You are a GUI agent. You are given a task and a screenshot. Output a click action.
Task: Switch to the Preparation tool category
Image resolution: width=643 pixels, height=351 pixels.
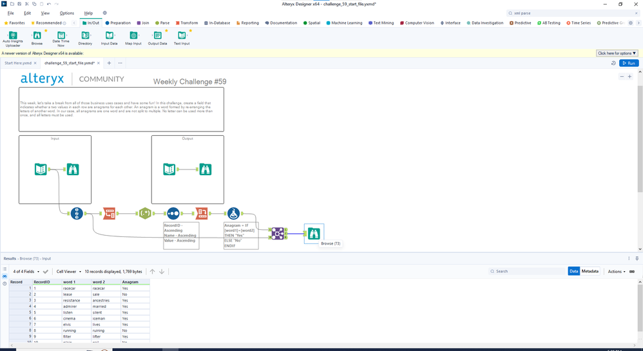118,23
